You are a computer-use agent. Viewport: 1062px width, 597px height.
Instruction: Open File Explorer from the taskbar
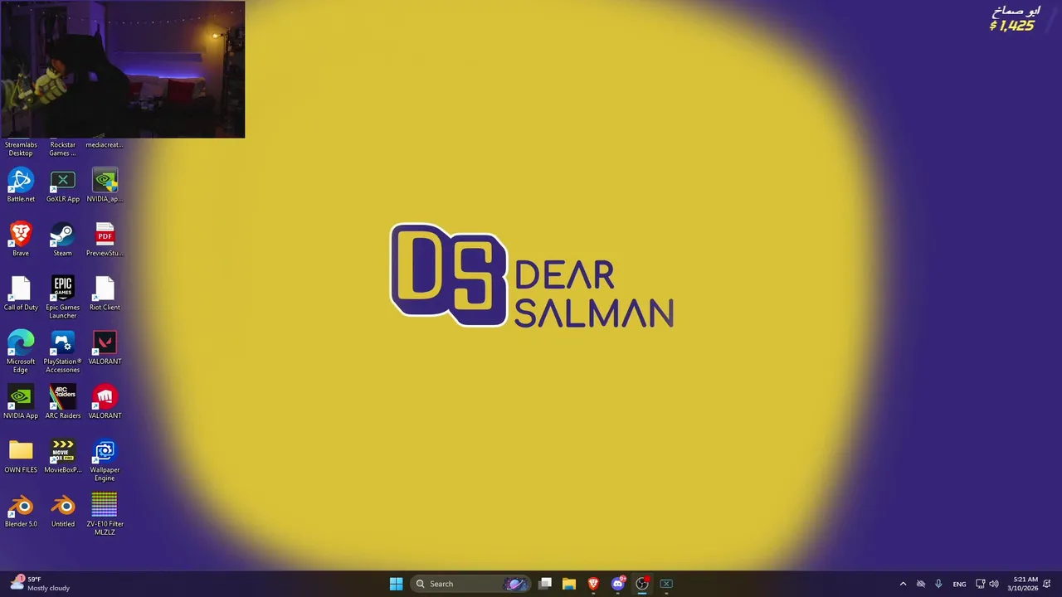click(x=569, y=584)
